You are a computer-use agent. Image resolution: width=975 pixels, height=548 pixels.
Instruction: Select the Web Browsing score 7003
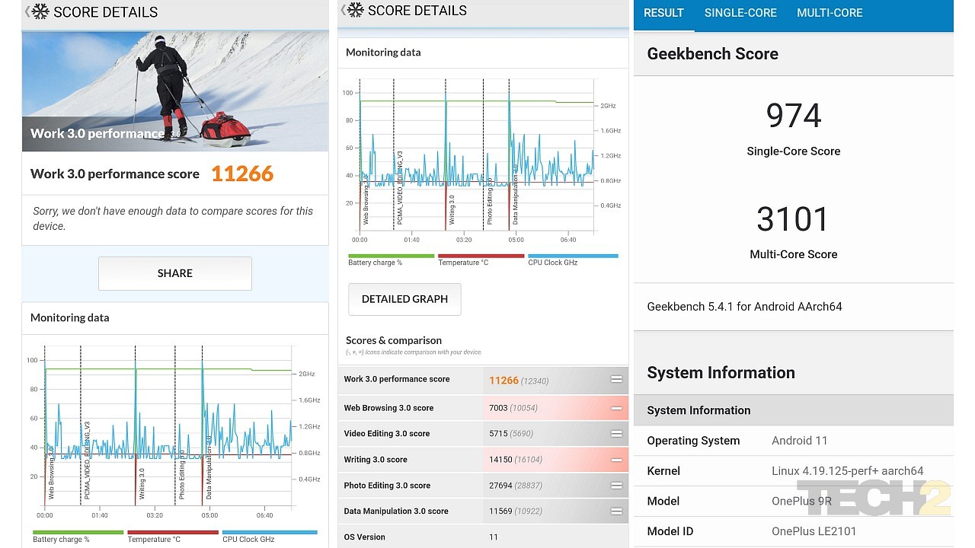pyautogui.click(x=498, y=408)
